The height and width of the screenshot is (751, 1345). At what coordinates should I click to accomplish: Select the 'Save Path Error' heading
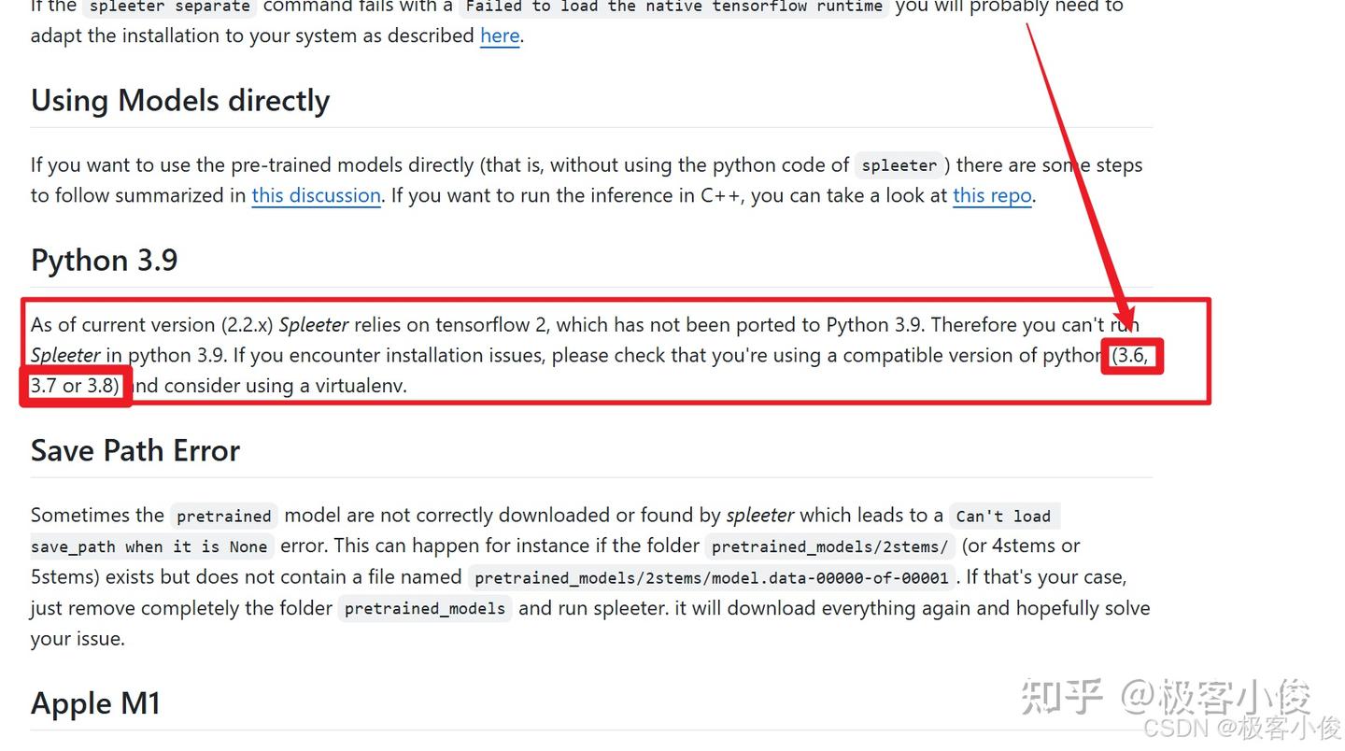[x=135, y=451]
